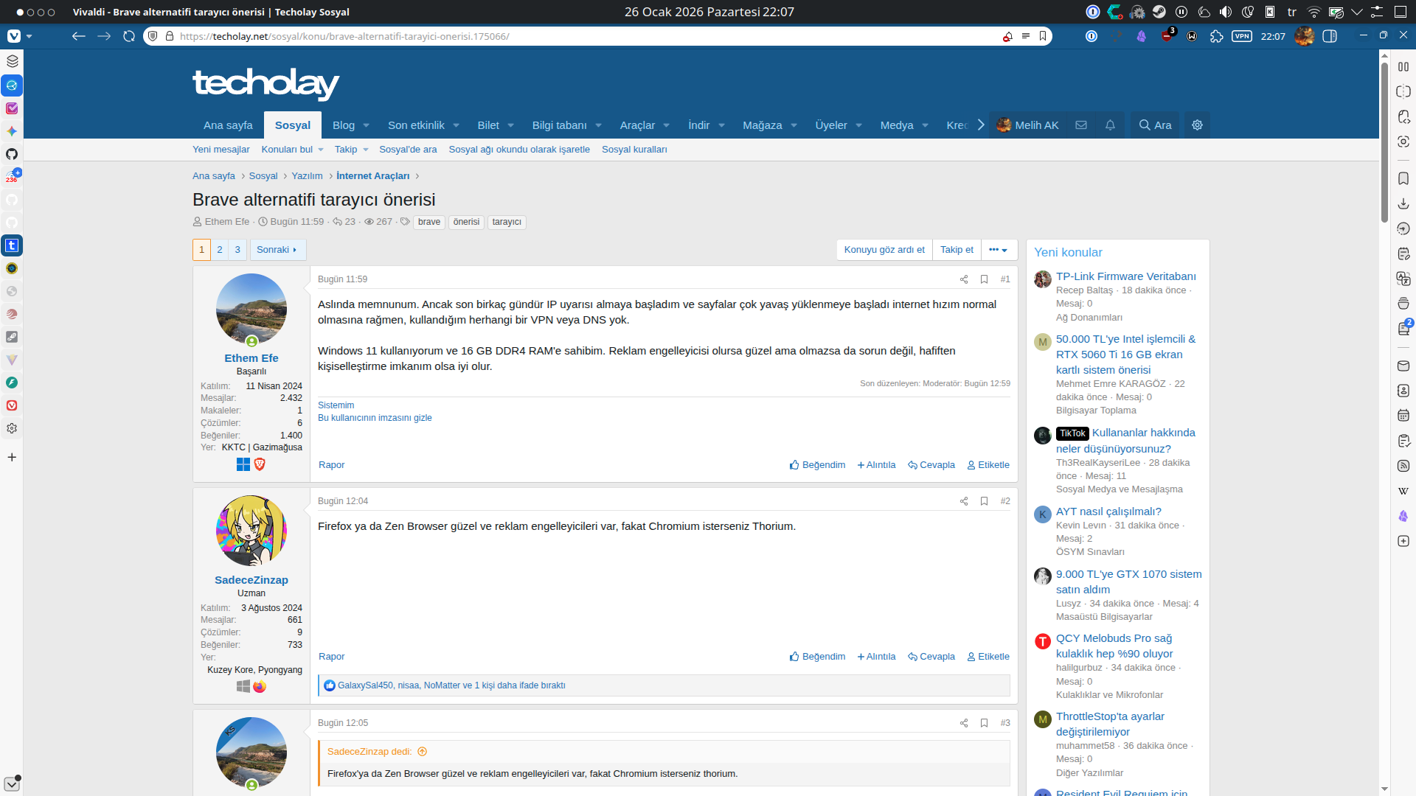The height and width of the screenshot is (796, 1416).
Task: Open SadeceZinzap's avatar image
Action: pos(251,531)
